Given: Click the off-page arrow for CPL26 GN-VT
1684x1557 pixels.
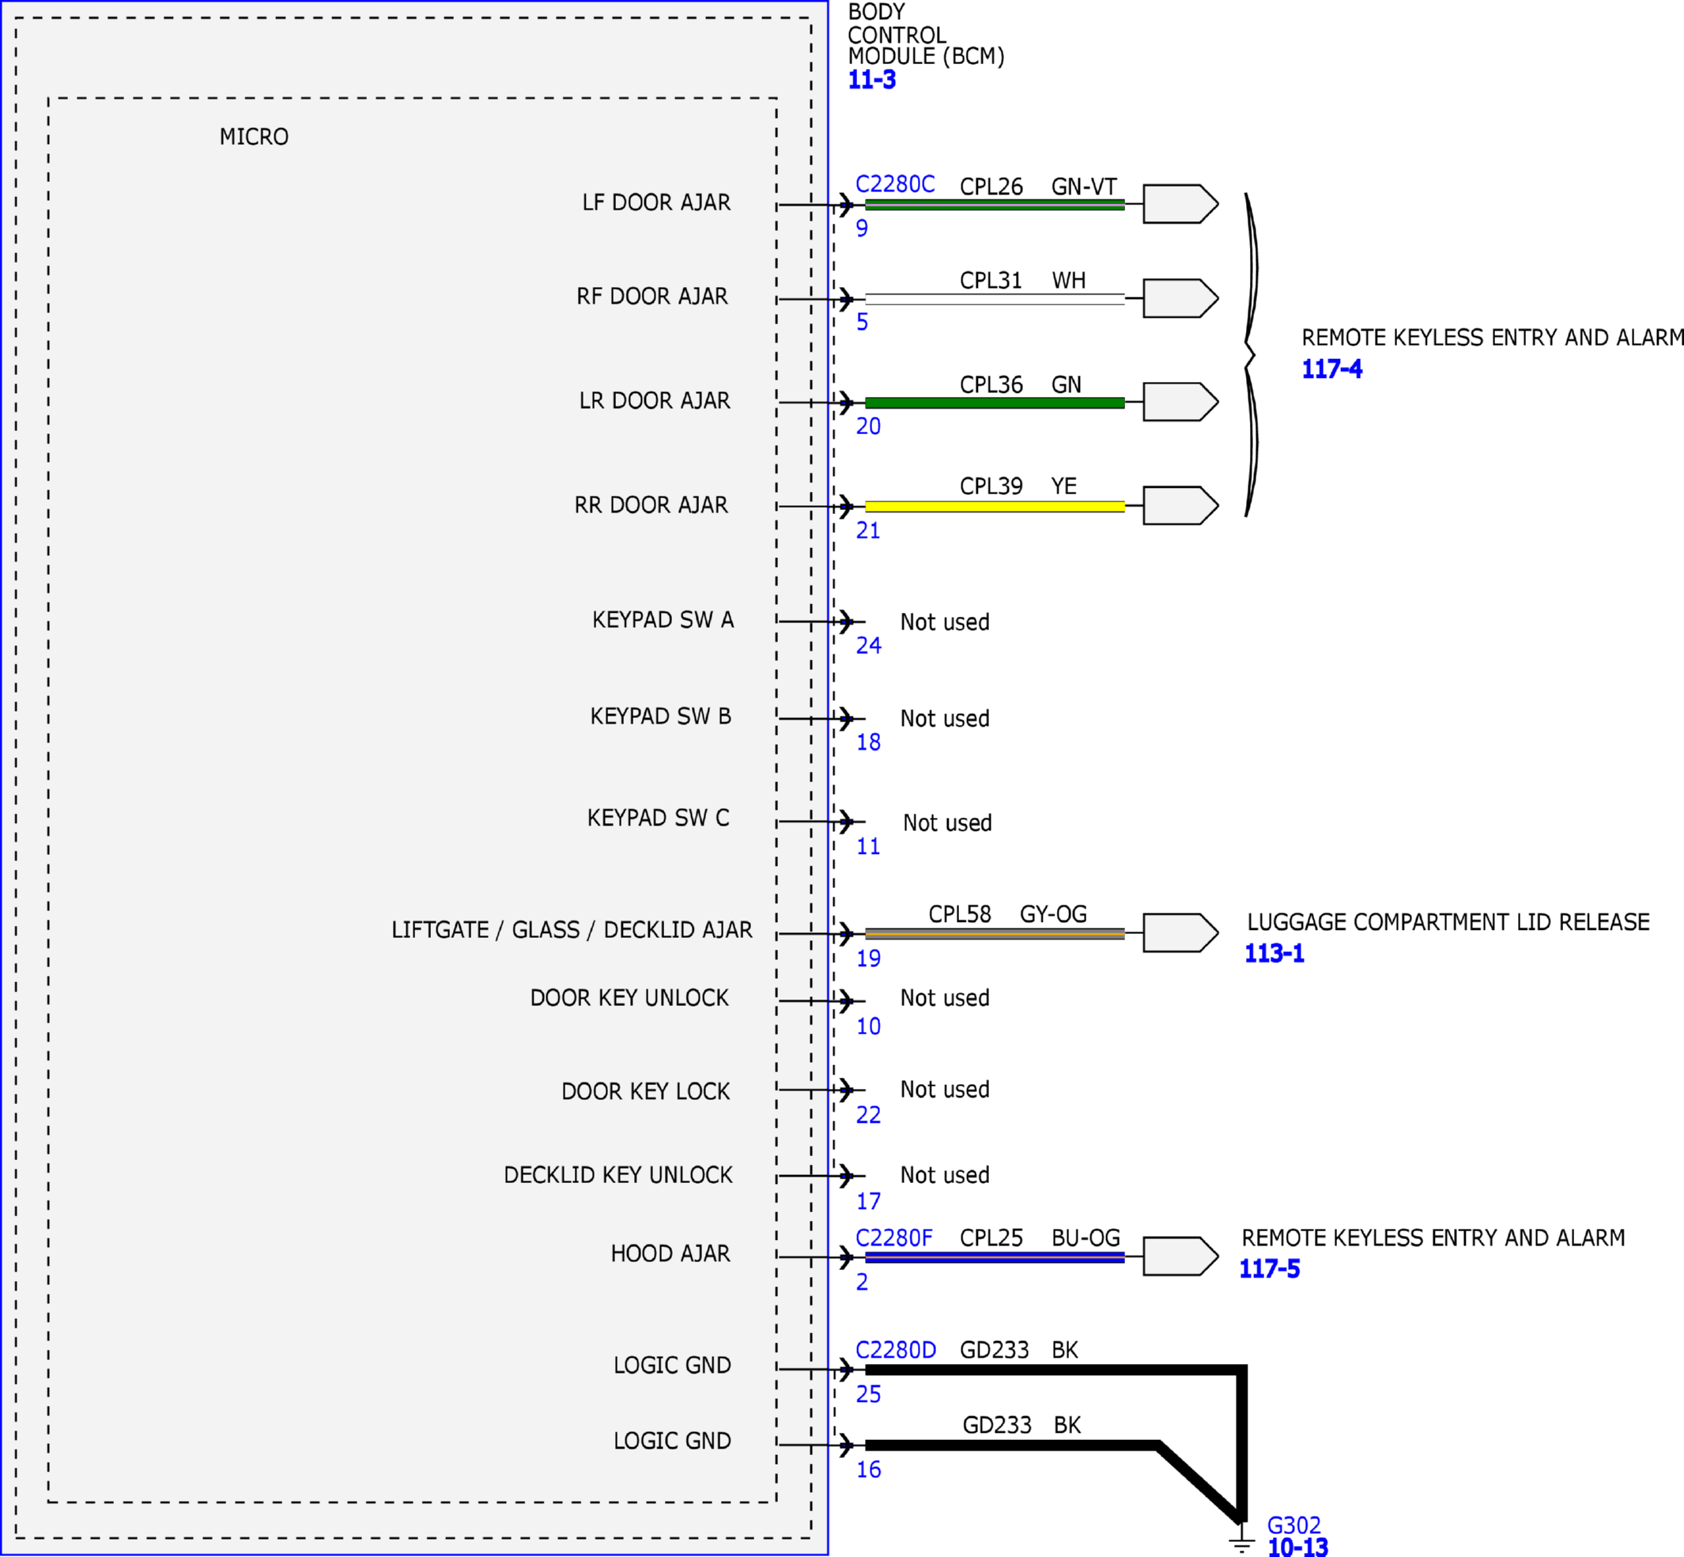Looking at the screenshot, I should [1180, 204].
